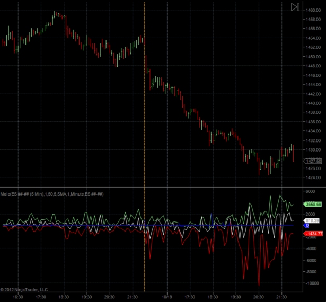
Task: Click the lowest red line spike near -10000
Action: pyautogui.click(x=259, y=285)
